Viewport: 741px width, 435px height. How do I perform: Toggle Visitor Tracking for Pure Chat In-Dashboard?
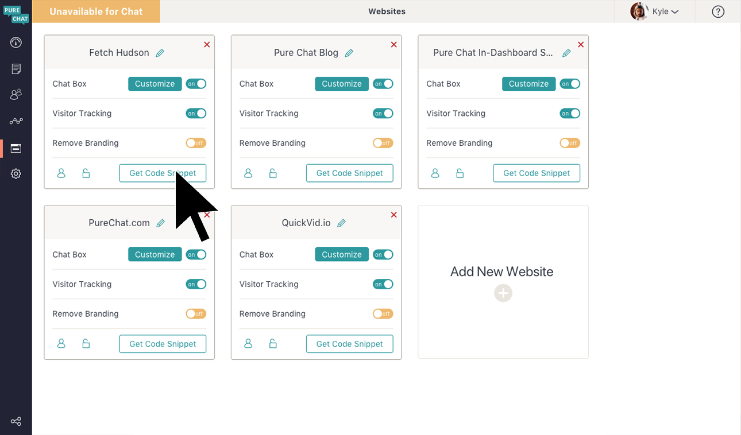570,114
